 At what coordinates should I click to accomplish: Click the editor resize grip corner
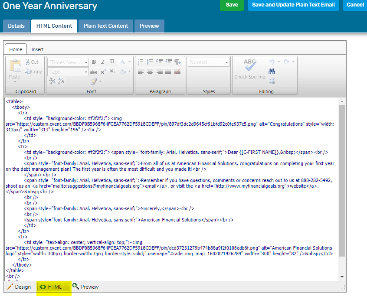coord(342,287)
